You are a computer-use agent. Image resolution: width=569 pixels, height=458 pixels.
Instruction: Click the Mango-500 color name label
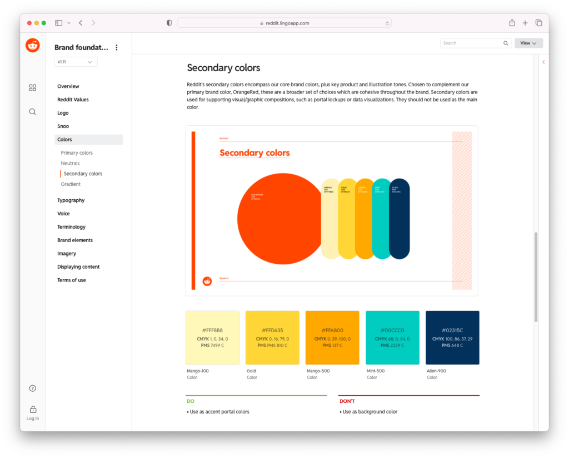318,371
